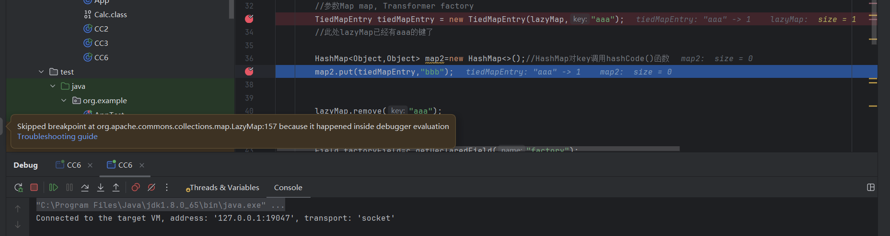Close the second CC6 debug tab
890x236 pixels.
[x=142, y=165]
